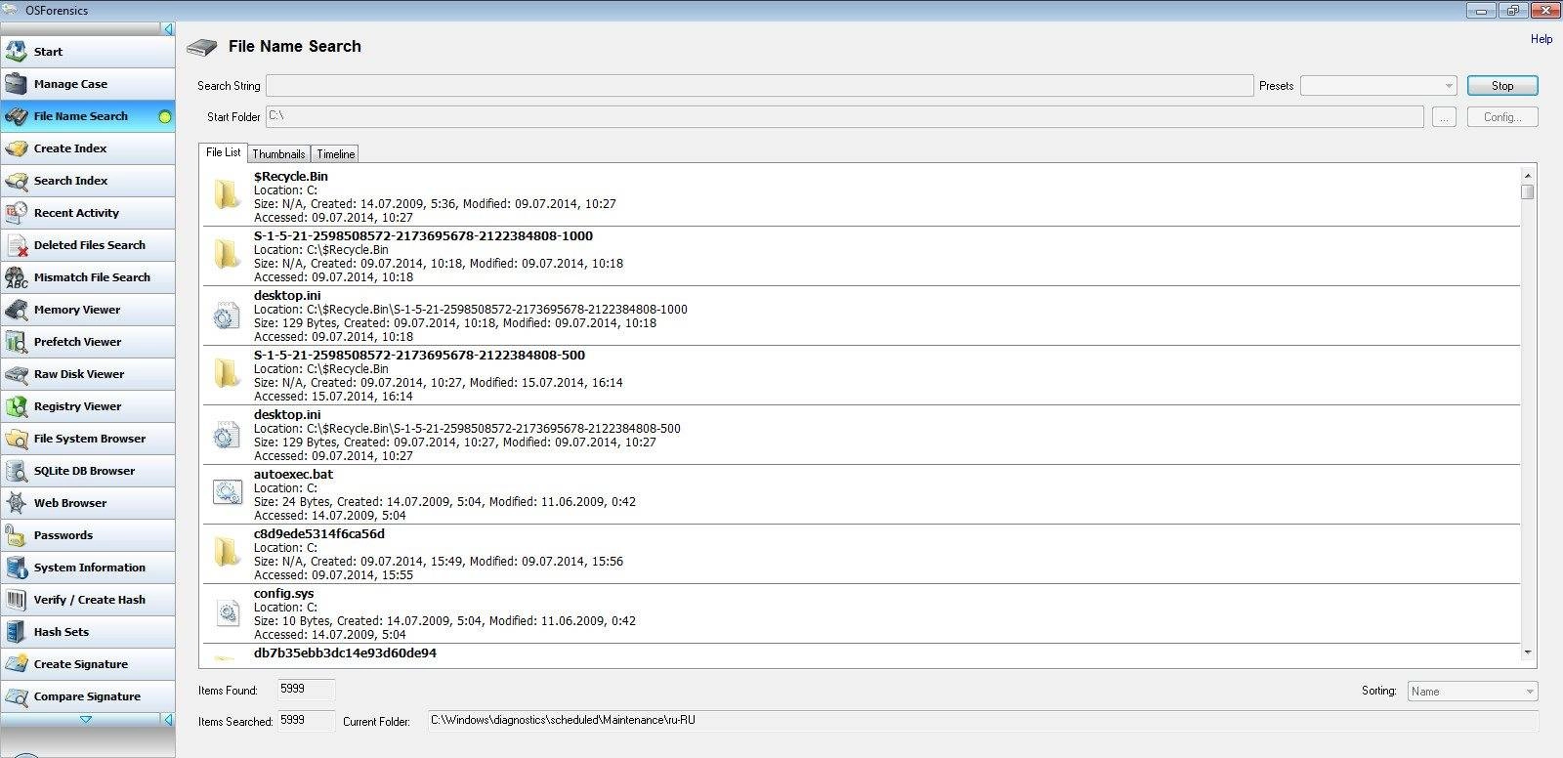Open Verify / Create Hash module
The width and height of the screenshot is (1563, 758).
[x=88, y=600]
